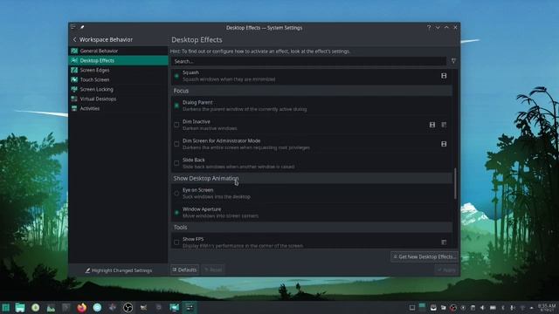Click the effects list vertical scrollbar
Screen dimensions: 559x314
(x=455, y=183)
